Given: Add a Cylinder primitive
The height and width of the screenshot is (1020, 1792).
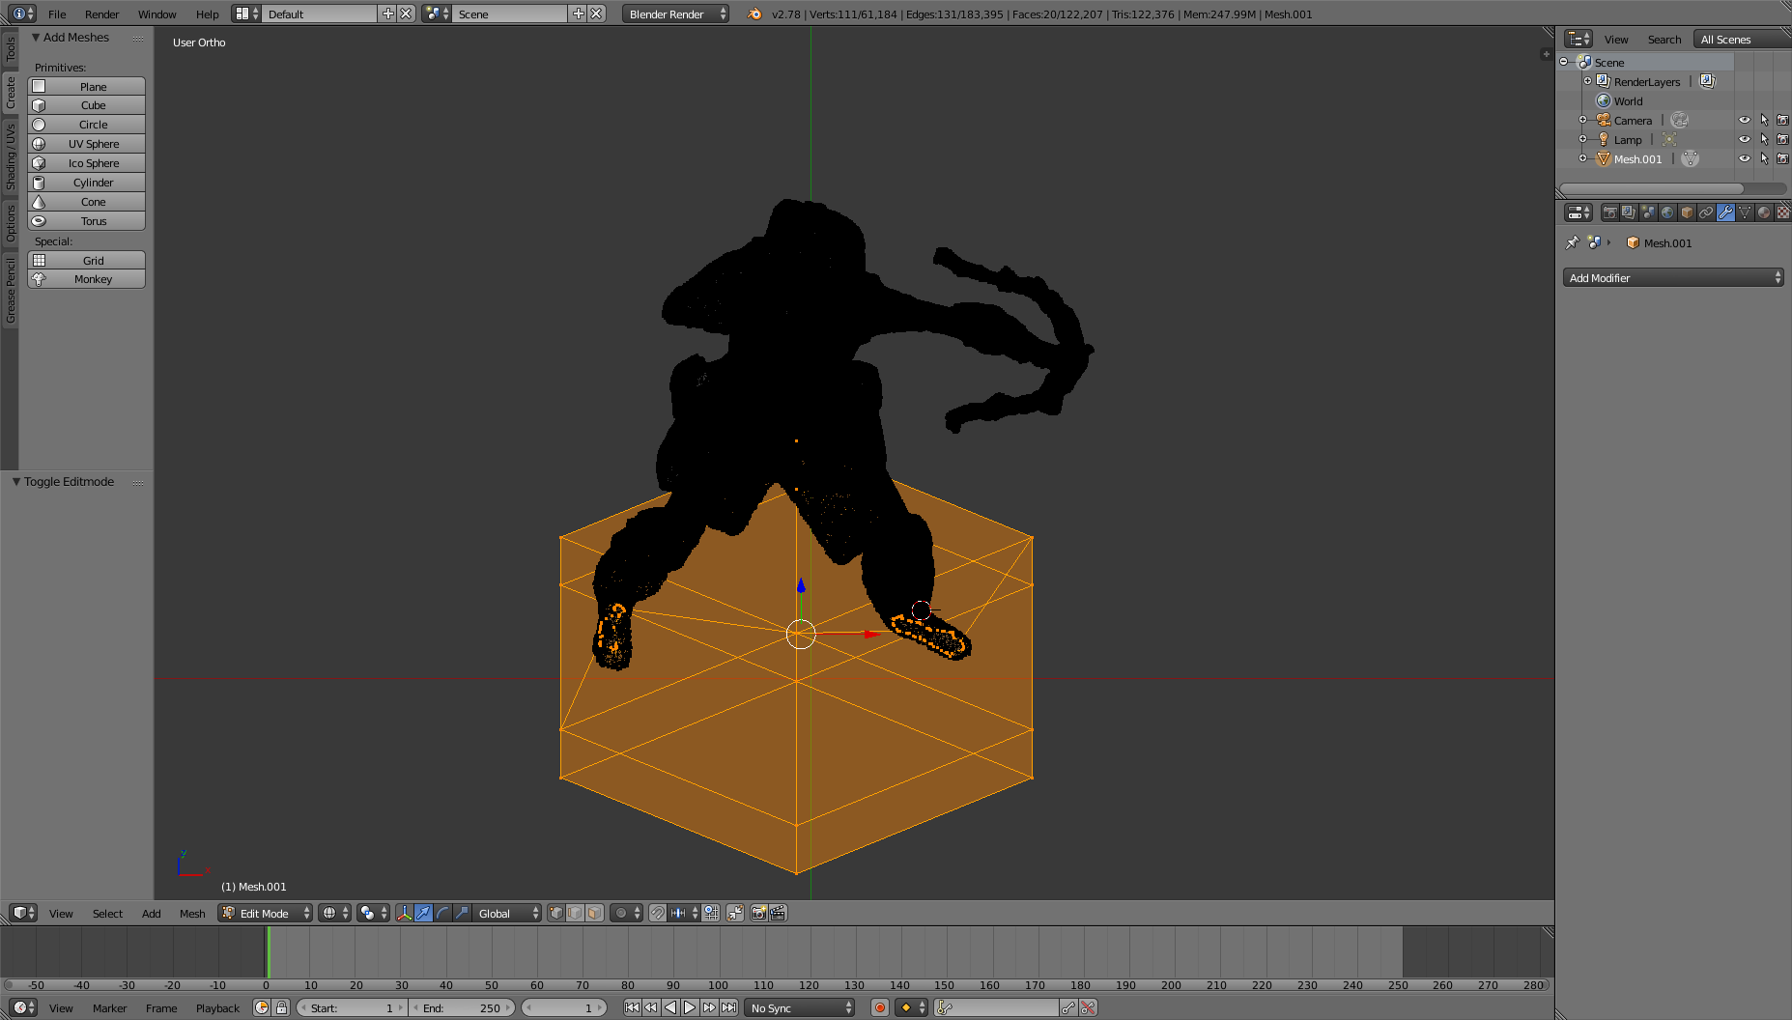Looking at the screenshot, I should click(86, 182).
